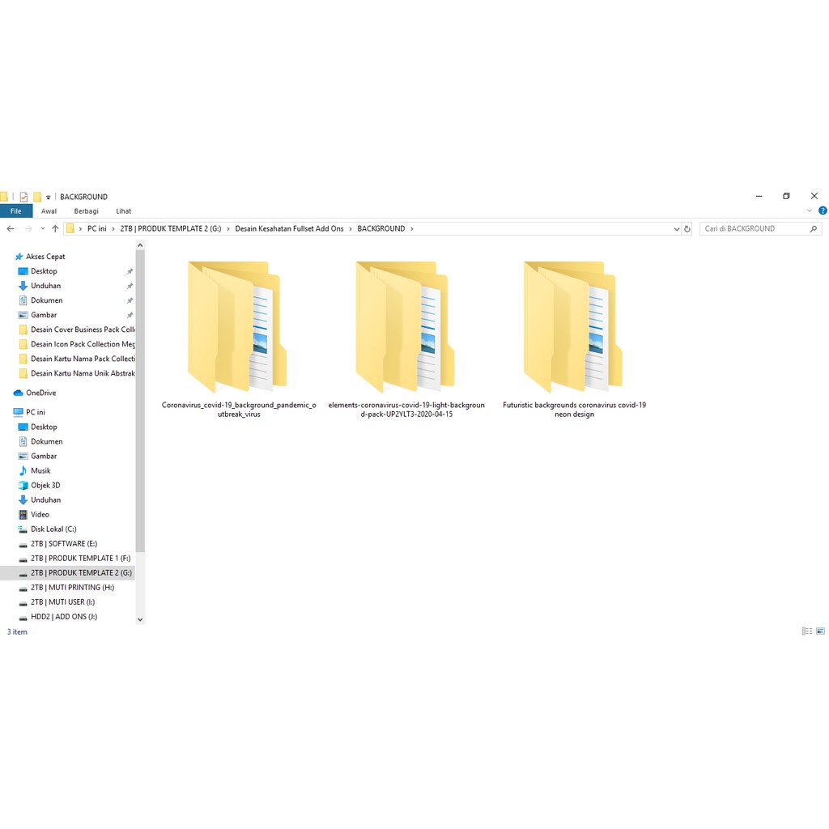Open Quick Access Toolbar customize dropdown

(49, 198)
